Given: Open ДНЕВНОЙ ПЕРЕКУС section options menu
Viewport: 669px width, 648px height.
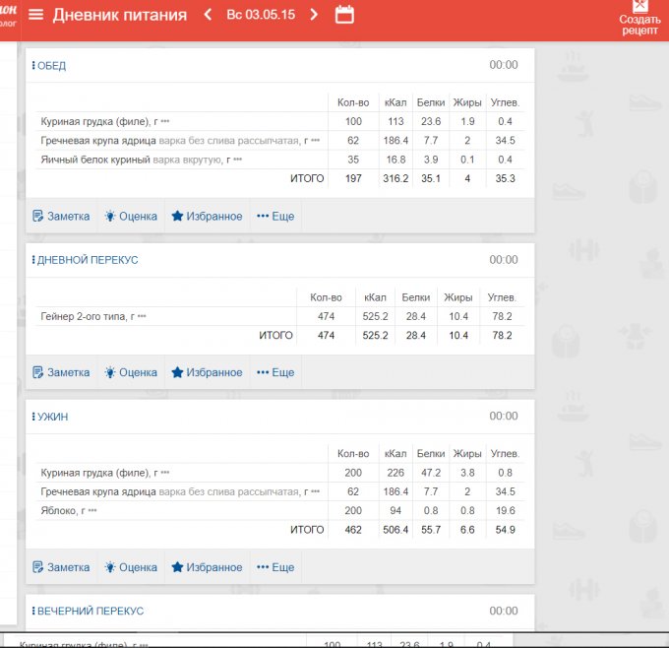Looking at the screenshot, I should click(x=33, y=260).
